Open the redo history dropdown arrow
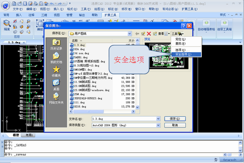Image resolution: width=244 pixels, height=163 pixels. (63, 4)
